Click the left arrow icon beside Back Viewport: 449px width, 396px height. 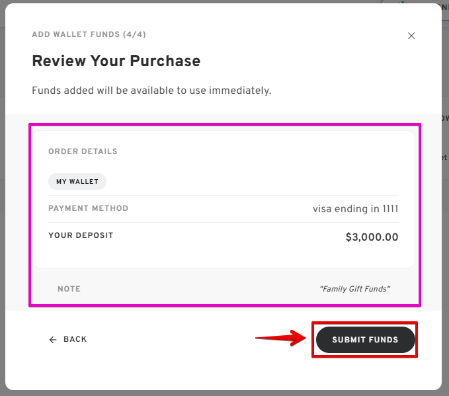[x=53, y=340]
